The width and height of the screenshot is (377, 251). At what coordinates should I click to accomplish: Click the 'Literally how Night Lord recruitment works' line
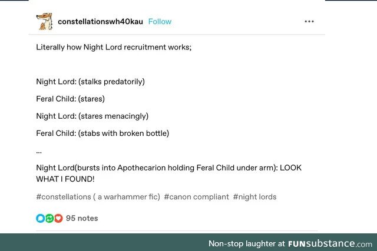coord(114,47)
